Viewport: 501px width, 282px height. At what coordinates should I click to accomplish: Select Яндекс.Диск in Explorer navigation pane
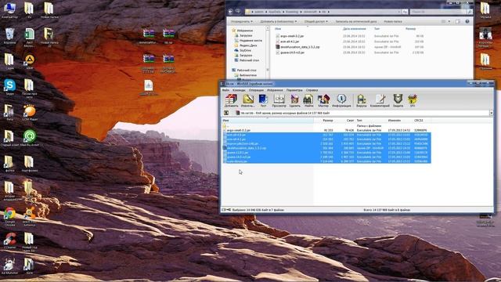pyautogui.click(x=245, y=45)
